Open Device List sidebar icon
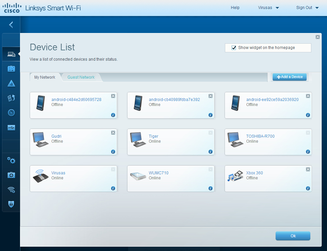Image resolution: width=327 pixels, height=251 pixels. click(x=11, y=54)
